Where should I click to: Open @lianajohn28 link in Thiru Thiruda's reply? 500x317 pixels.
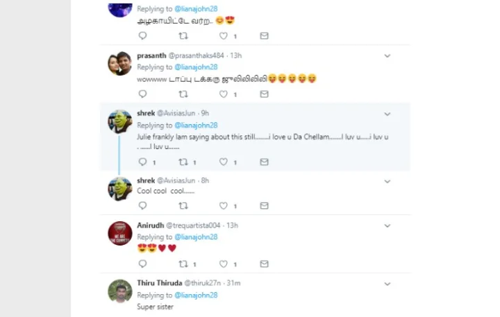tap(196, 295)
